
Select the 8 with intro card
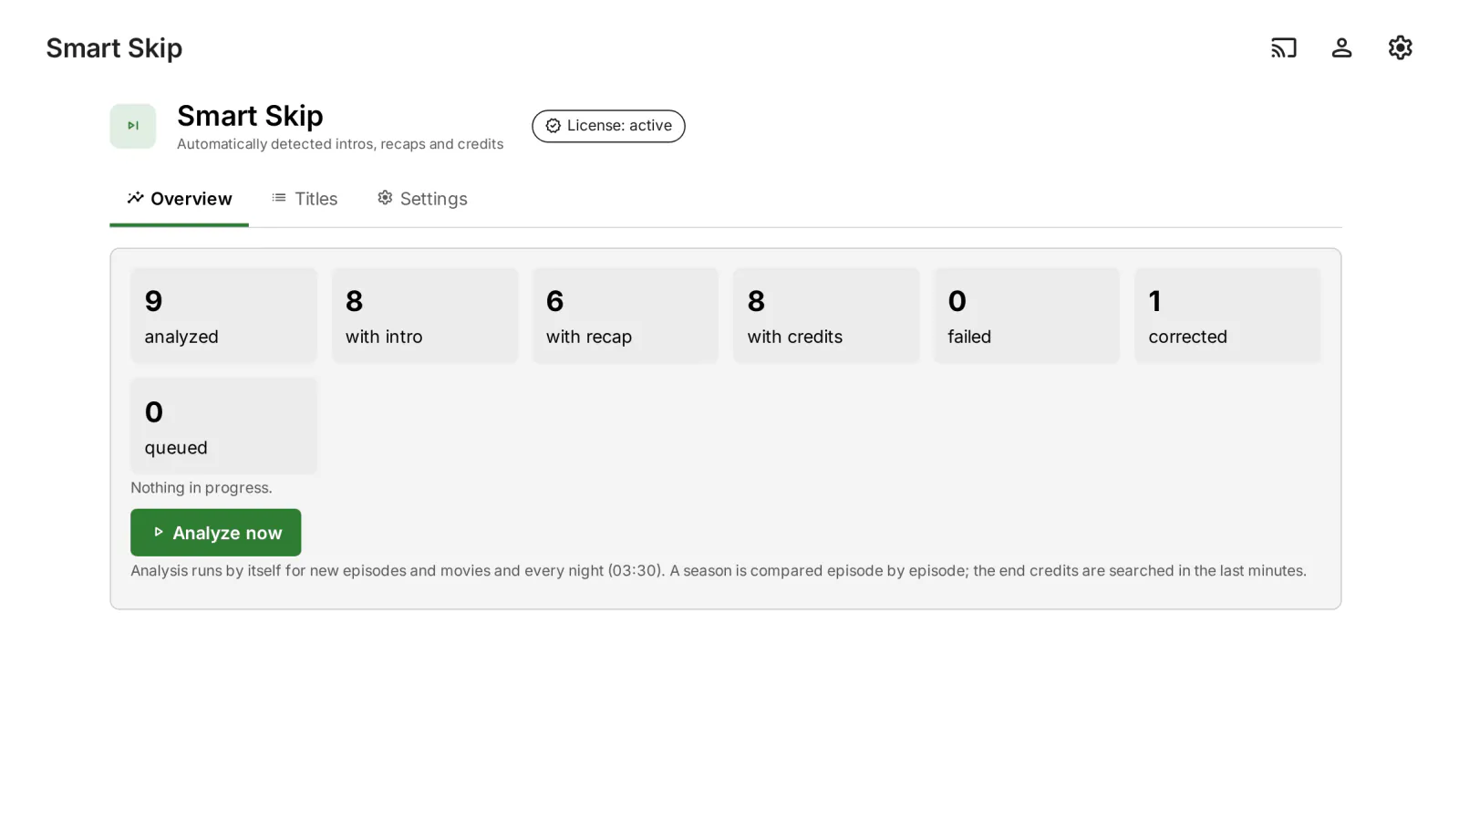[x=425, y=316]
